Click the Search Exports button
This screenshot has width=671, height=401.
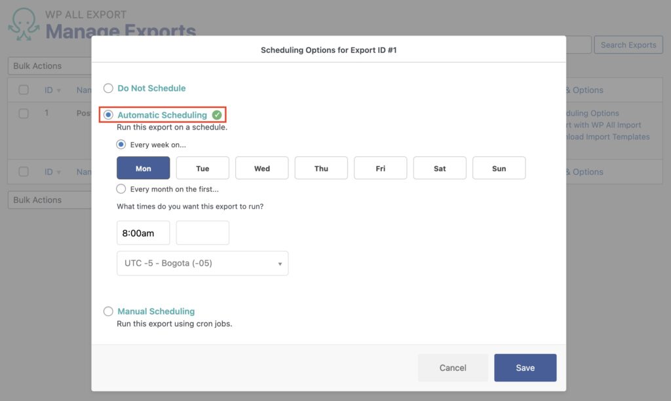pyautogui.click(x=628, y=44)
